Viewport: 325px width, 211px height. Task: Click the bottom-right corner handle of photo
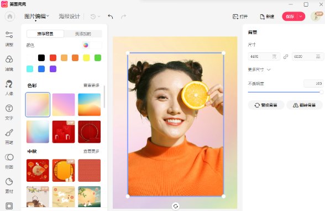click(x=223, y=196)
